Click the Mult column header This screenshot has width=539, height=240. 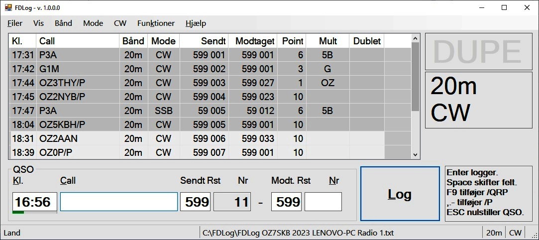pyautogui.click(x=327, y=41)
